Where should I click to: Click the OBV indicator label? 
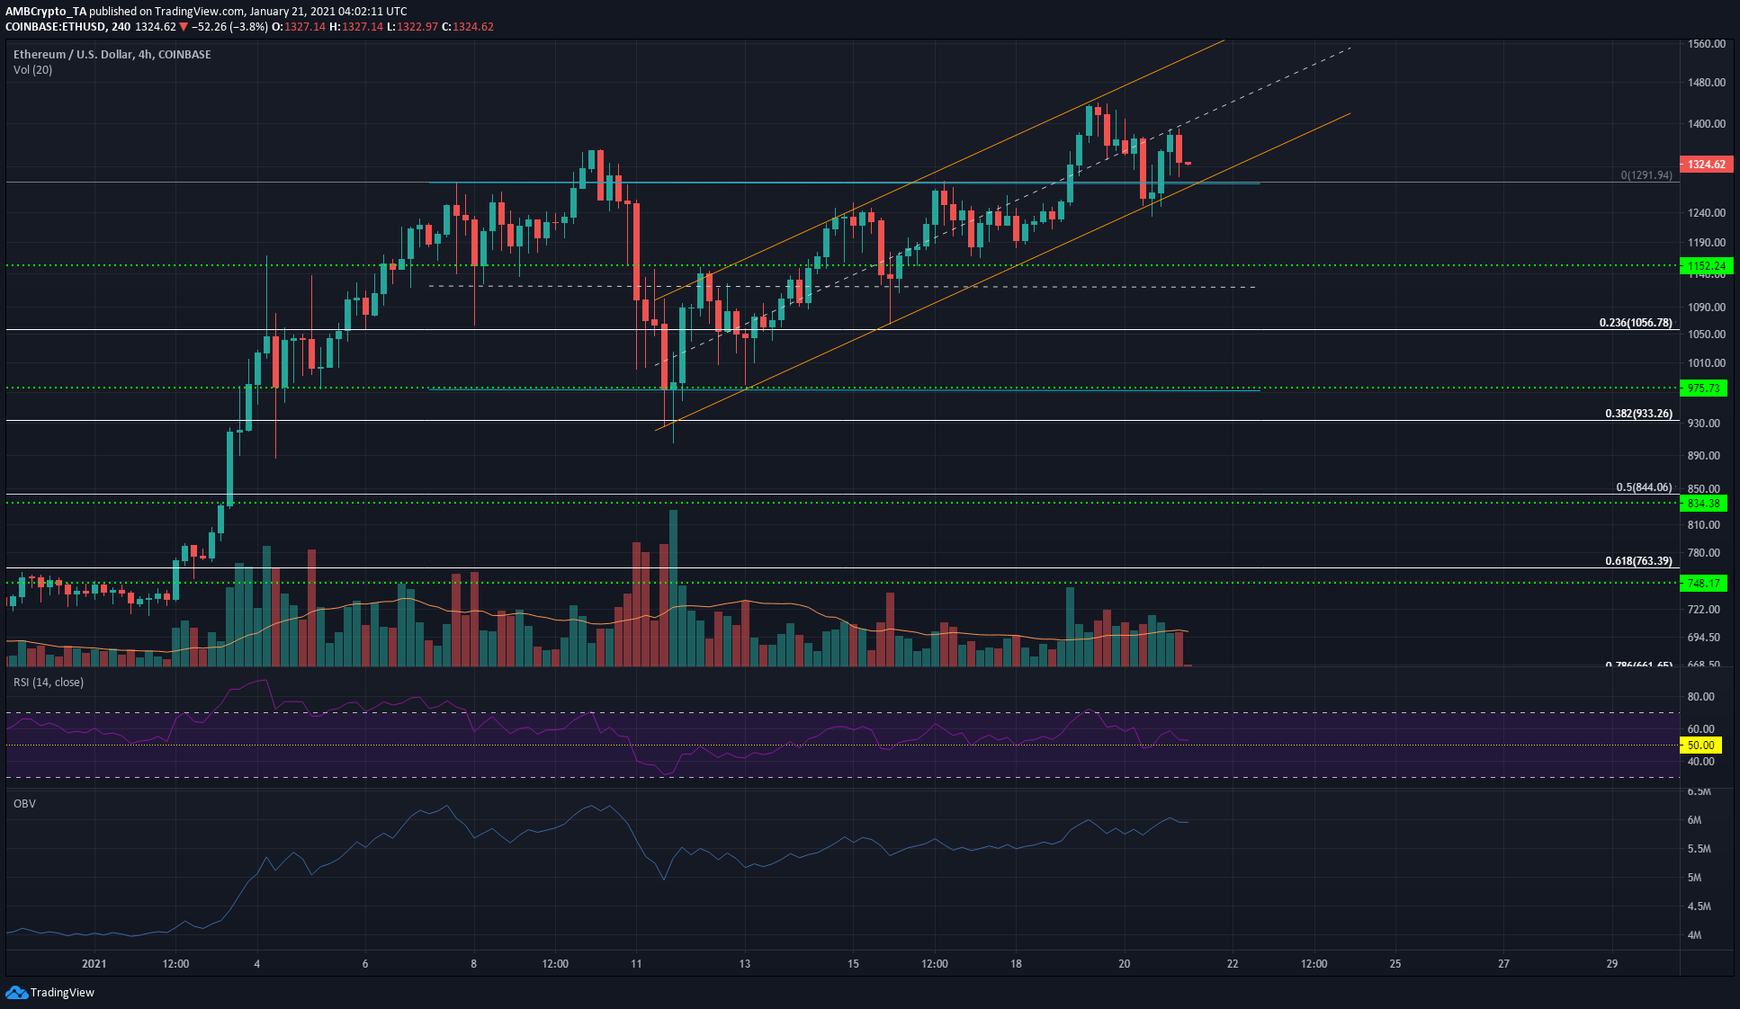click(x=24, y=804)
